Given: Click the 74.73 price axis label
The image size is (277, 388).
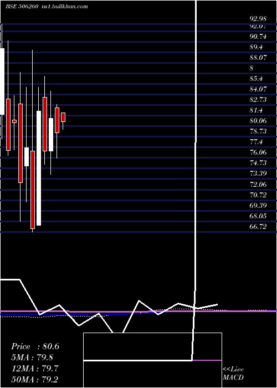Looking at the screenshot, I should pyautogui.click(x=258, y=163).
